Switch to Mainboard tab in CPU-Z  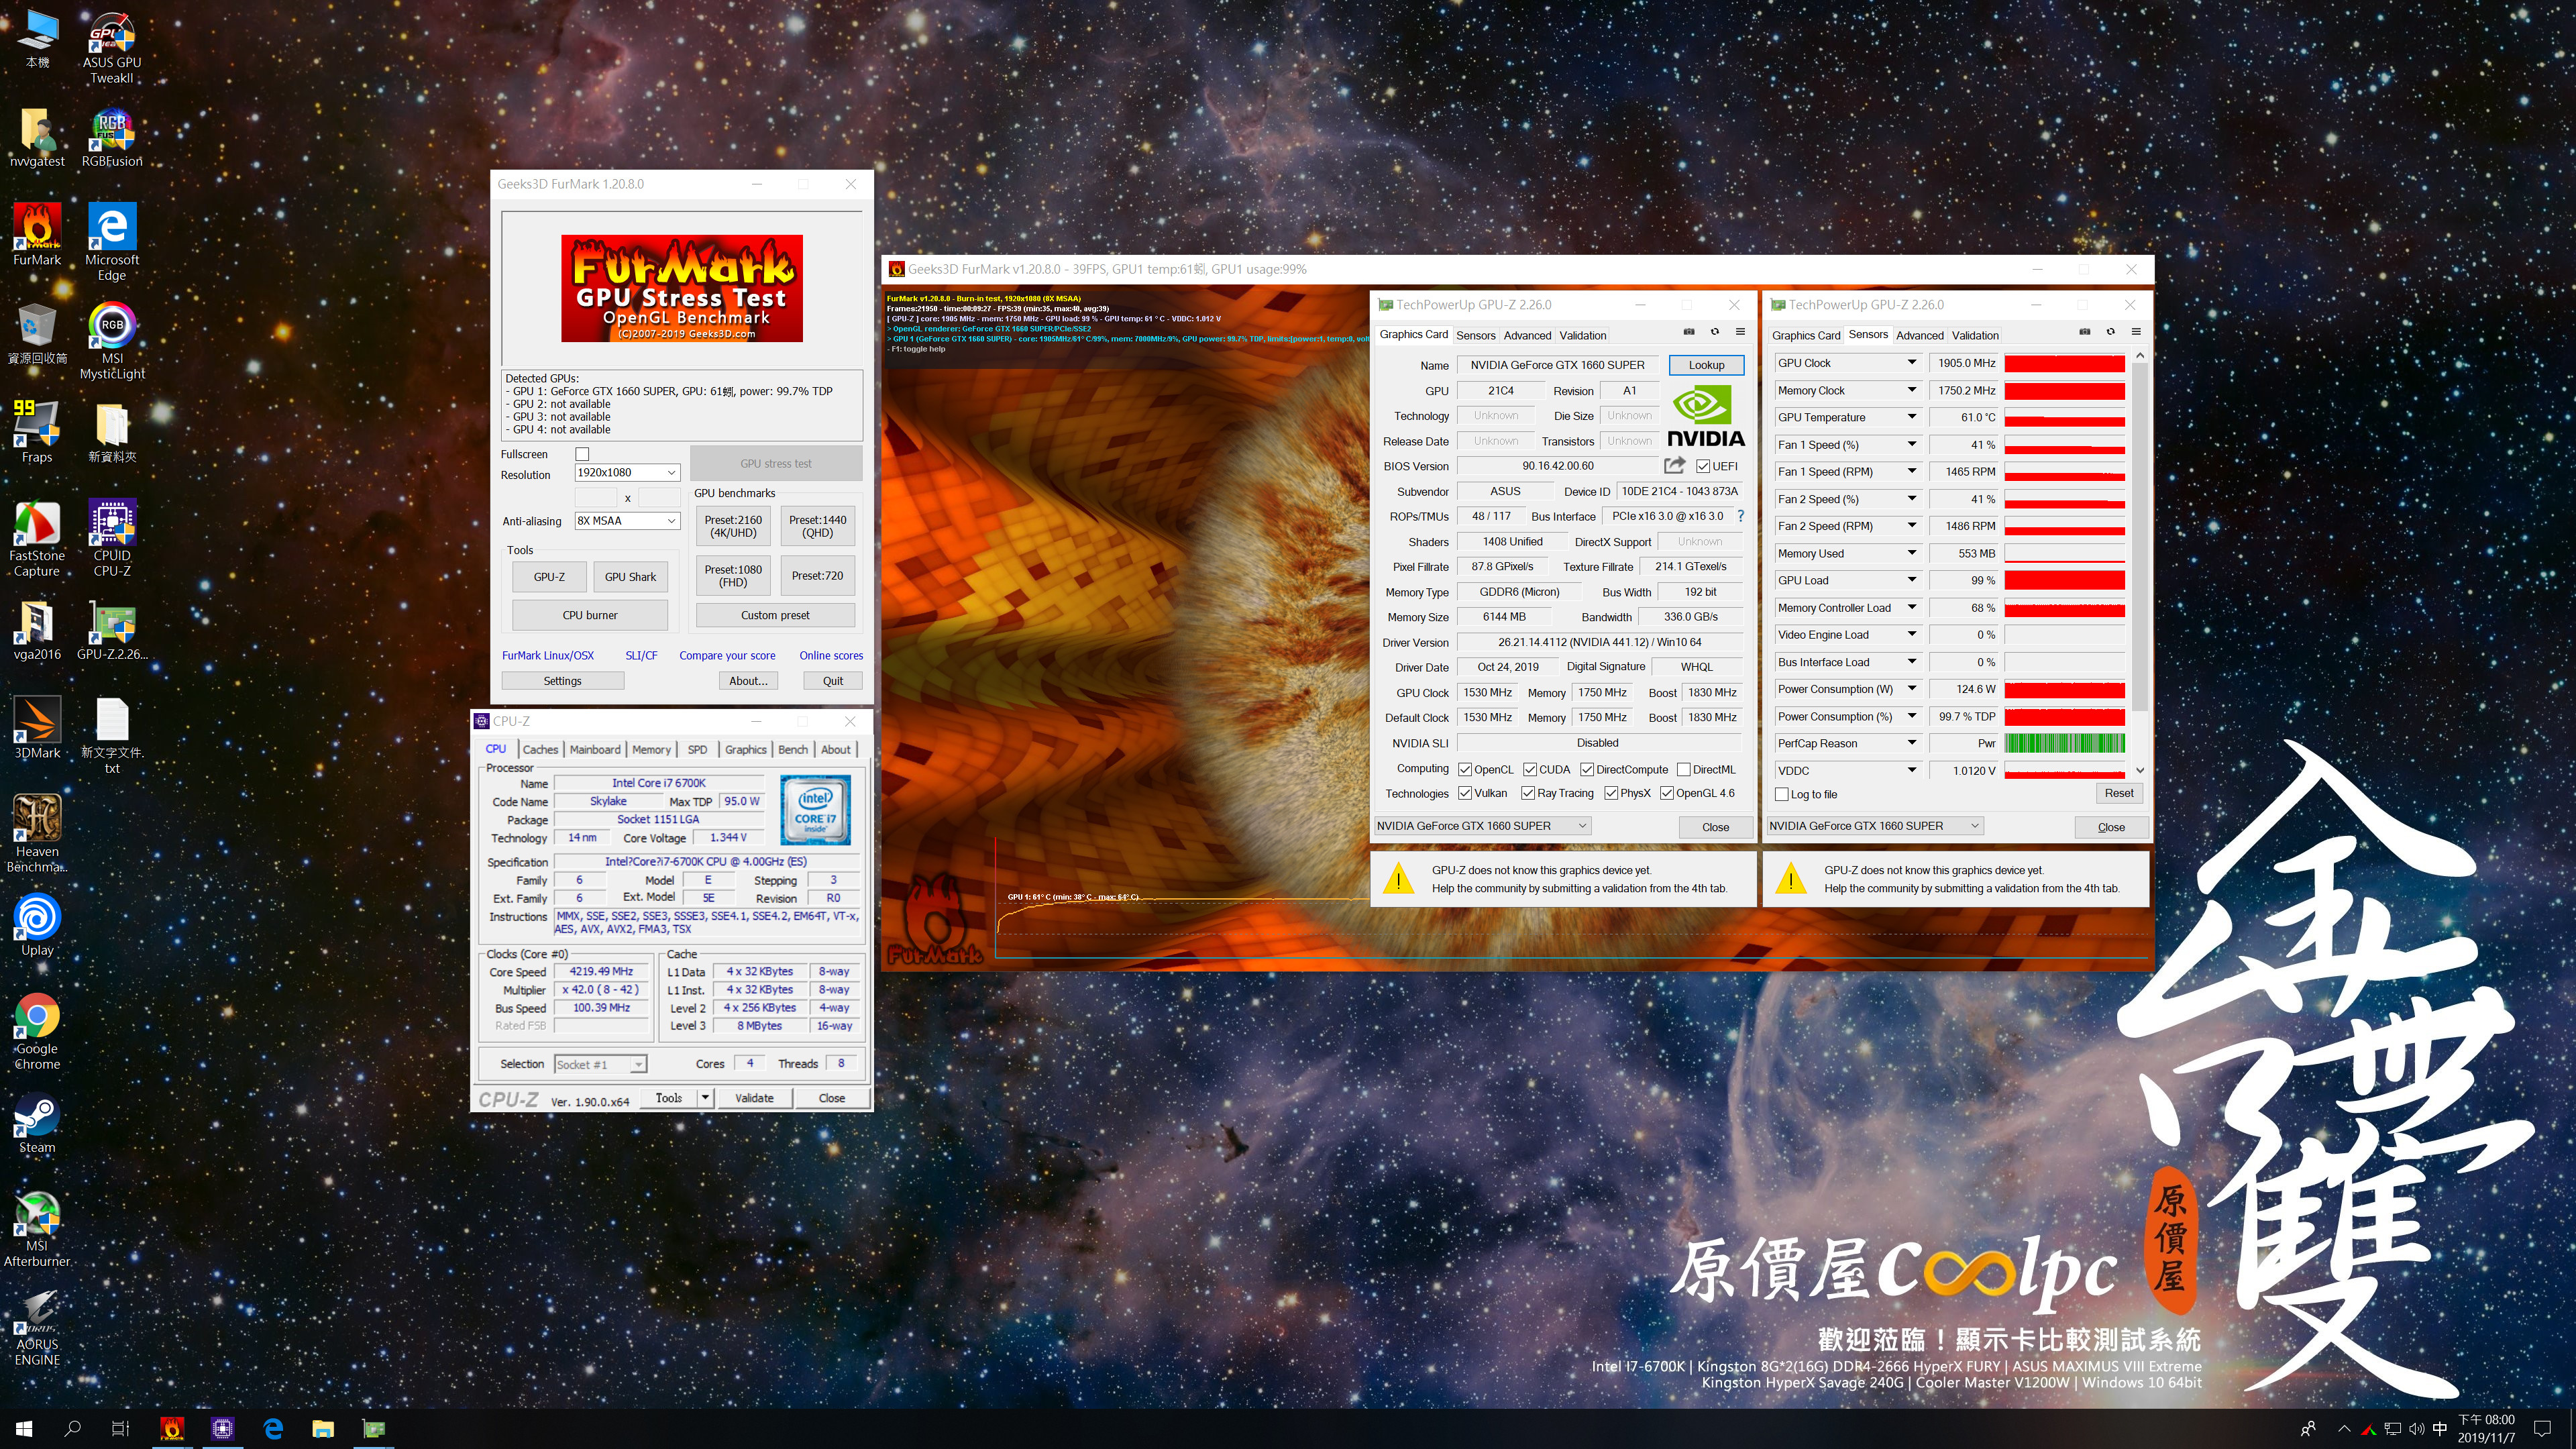(x=595, y=749)
